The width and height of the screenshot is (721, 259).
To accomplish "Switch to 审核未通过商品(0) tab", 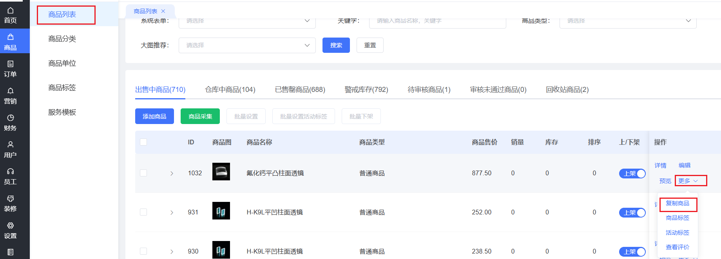I will tap(498, 90).
